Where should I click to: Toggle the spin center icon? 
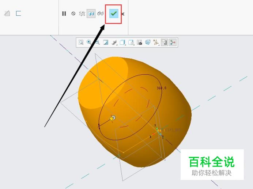tap(173, 43)
